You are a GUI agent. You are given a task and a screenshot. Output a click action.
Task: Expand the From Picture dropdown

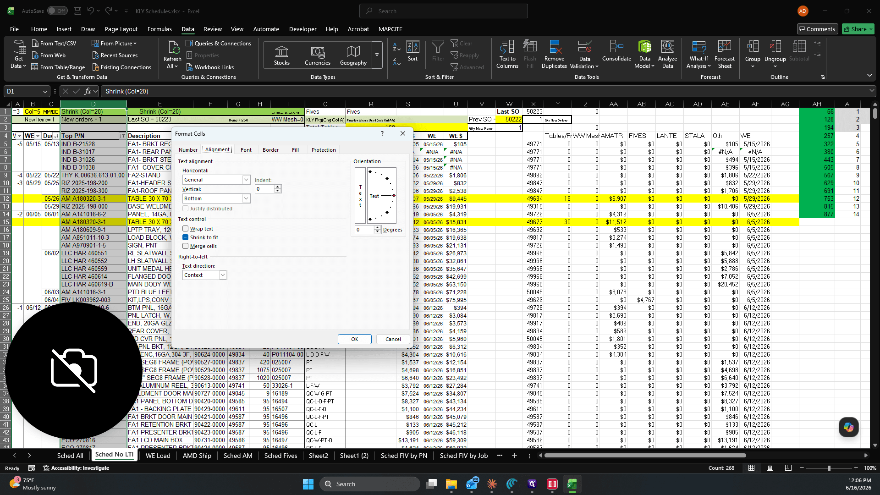pyautogui.click(x=135, y=44)
